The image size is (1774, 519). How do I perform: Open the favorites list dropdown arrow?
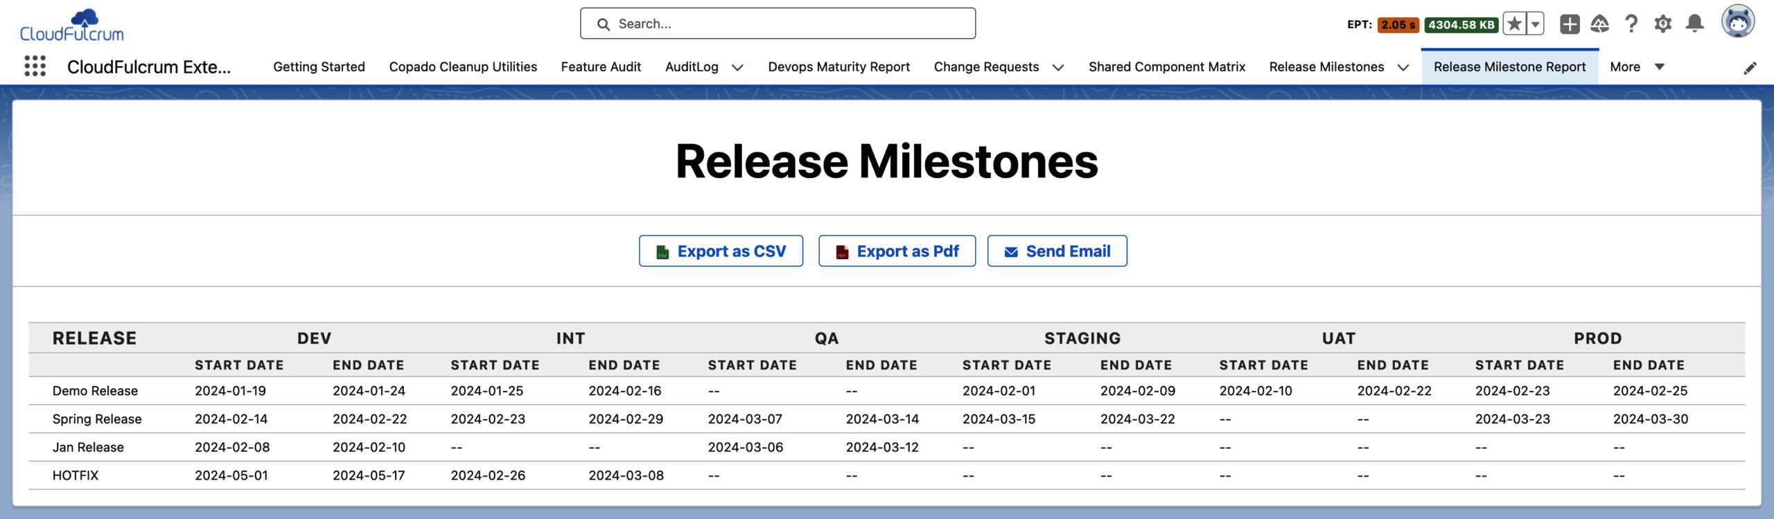[1536, 24]
